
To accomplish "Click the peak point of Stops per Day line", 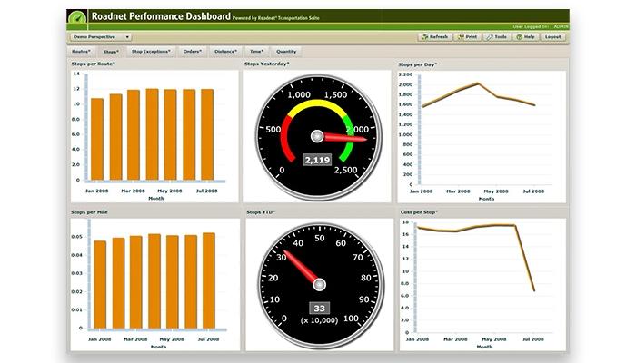I will [477, 83].
